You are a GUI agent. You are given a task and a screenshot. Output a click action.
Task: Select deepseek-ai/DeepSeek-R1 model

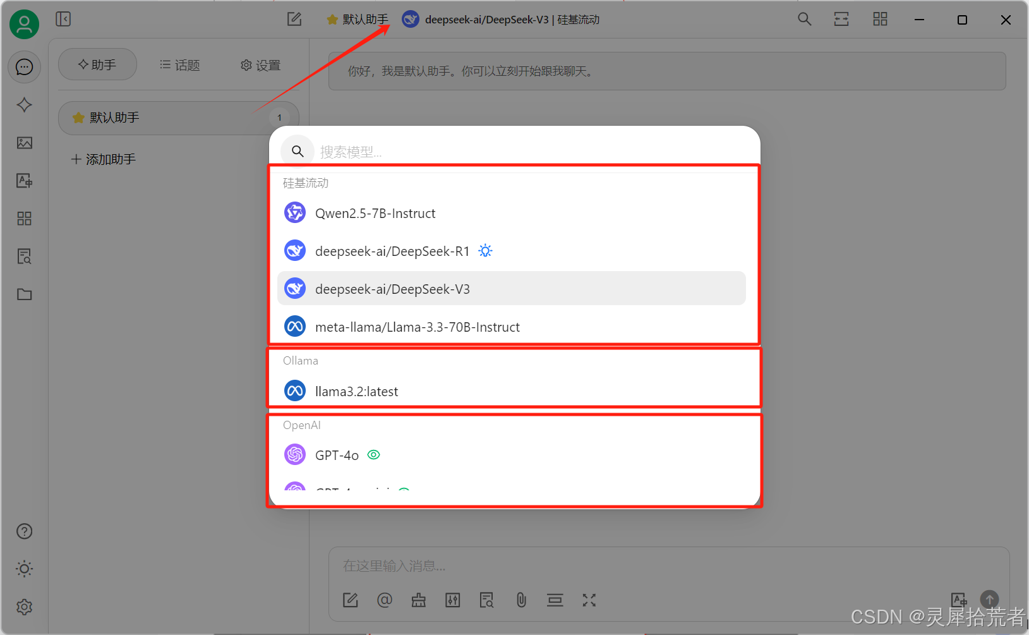[512, 251]
